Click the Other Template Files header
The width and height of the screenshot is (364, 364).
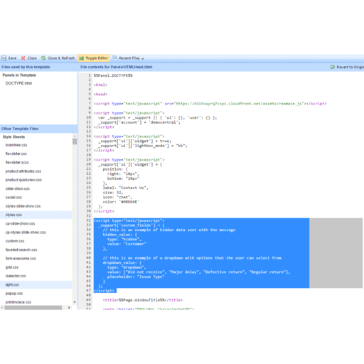click(20, 129)
